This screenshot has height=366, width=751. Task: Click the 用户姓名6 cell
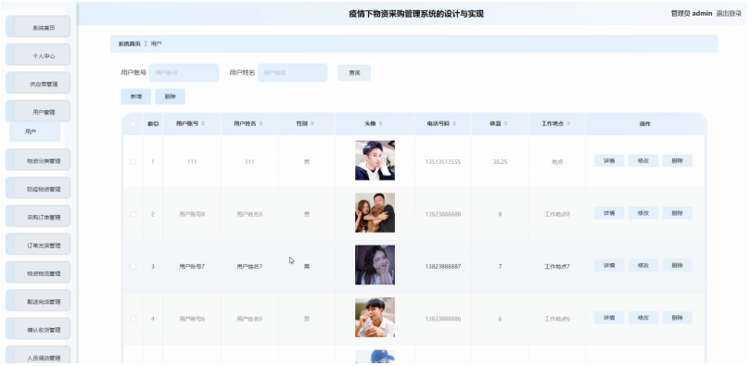[249, 319]
